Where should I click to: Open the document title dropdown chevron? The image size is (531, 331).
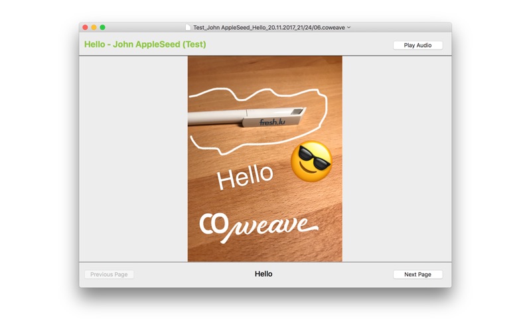pyautogui.click(x=349, y=27)
